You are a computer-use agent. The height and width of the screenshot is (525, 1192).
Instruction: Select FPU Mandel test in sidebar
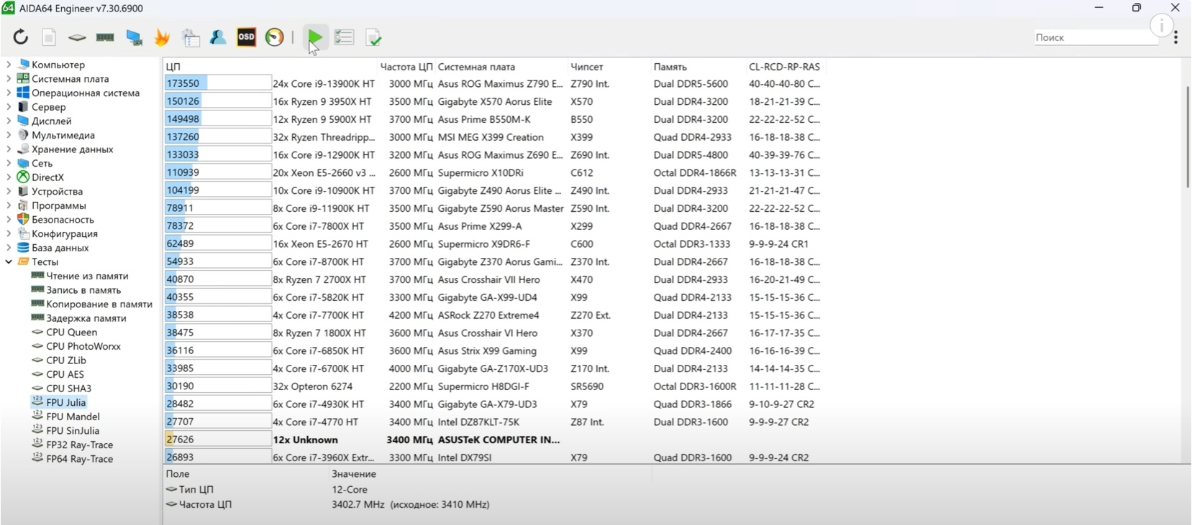(73, 417)
